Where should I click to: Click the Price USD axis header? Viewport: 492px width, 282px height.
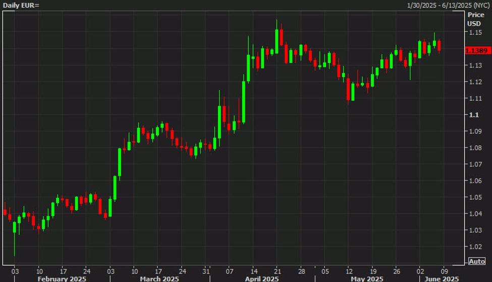coord(475,19)
